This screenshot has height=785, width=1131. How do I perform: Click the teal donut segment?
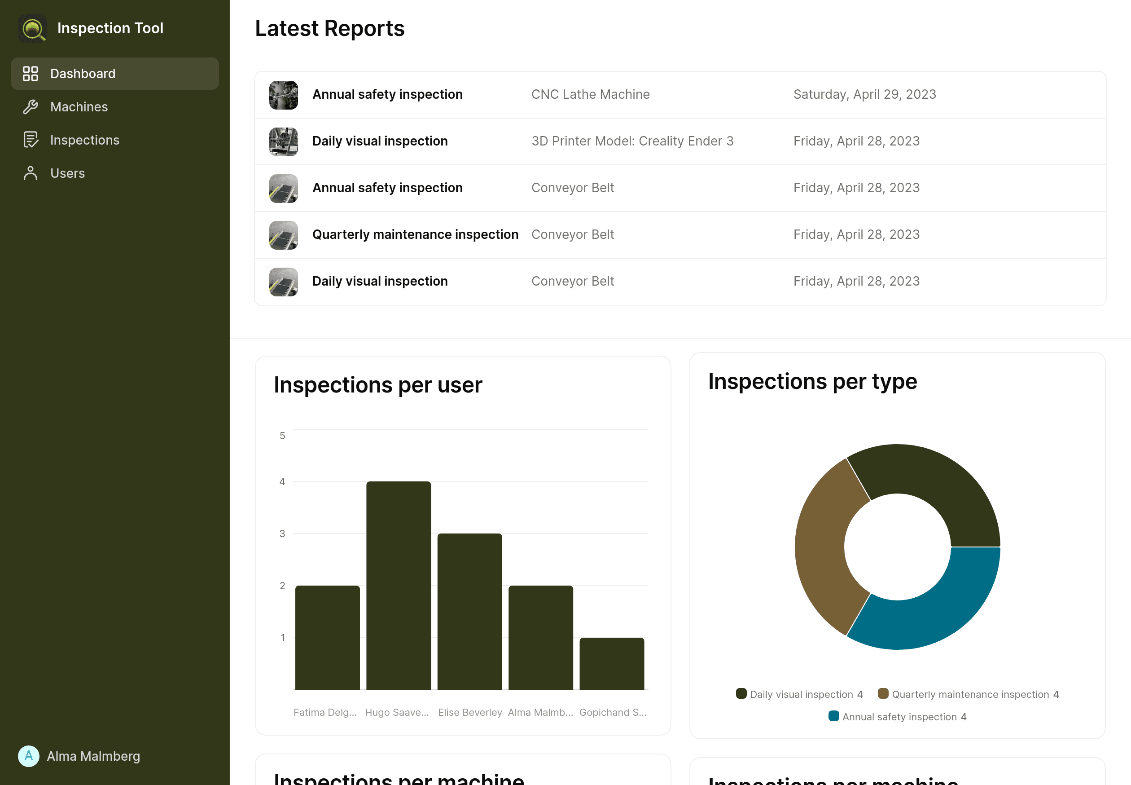point(936,615)
